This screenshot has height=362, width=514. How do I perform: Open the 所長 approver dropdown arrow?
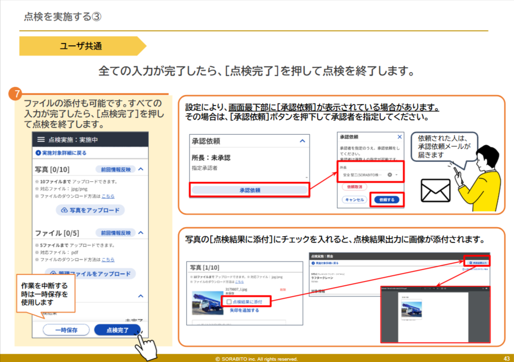point(397,175)
